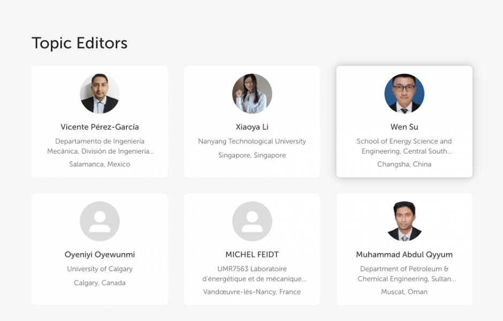Click MICHEL FEIDT's placeholder avatar icon
503x321 pixels.
click(252, 221)
